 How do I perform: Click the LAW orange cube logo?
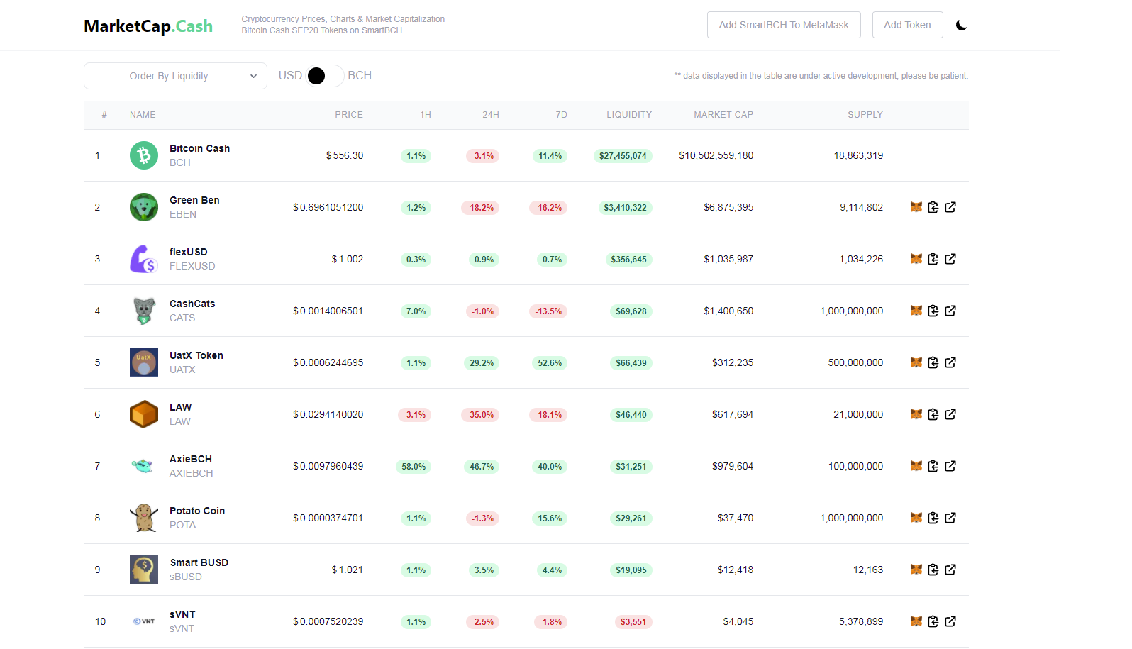click(144, 414)
